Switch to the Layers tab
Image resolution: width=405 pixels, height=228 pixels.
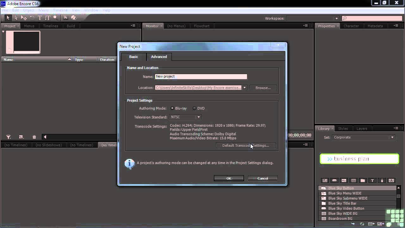point(362,129)
